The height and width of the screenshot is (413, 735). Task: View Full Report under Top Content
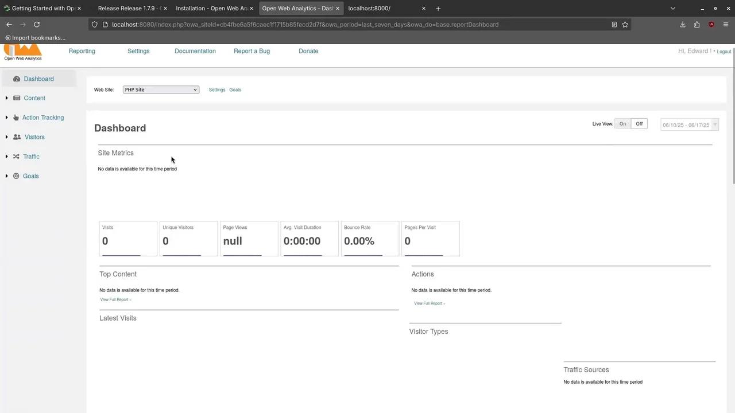click(x=114, y=299)
